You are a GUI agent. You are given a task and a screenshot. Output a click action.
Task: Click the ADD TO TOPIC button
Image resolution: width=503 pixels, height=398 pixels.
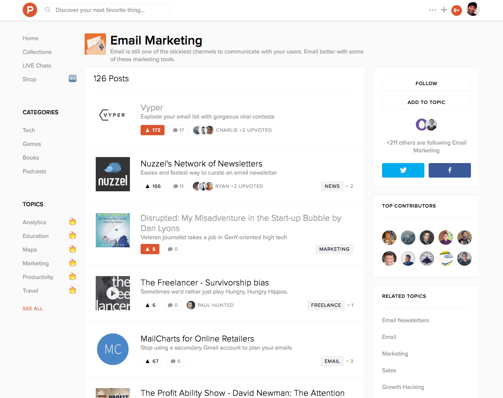[x=427, y=102]
